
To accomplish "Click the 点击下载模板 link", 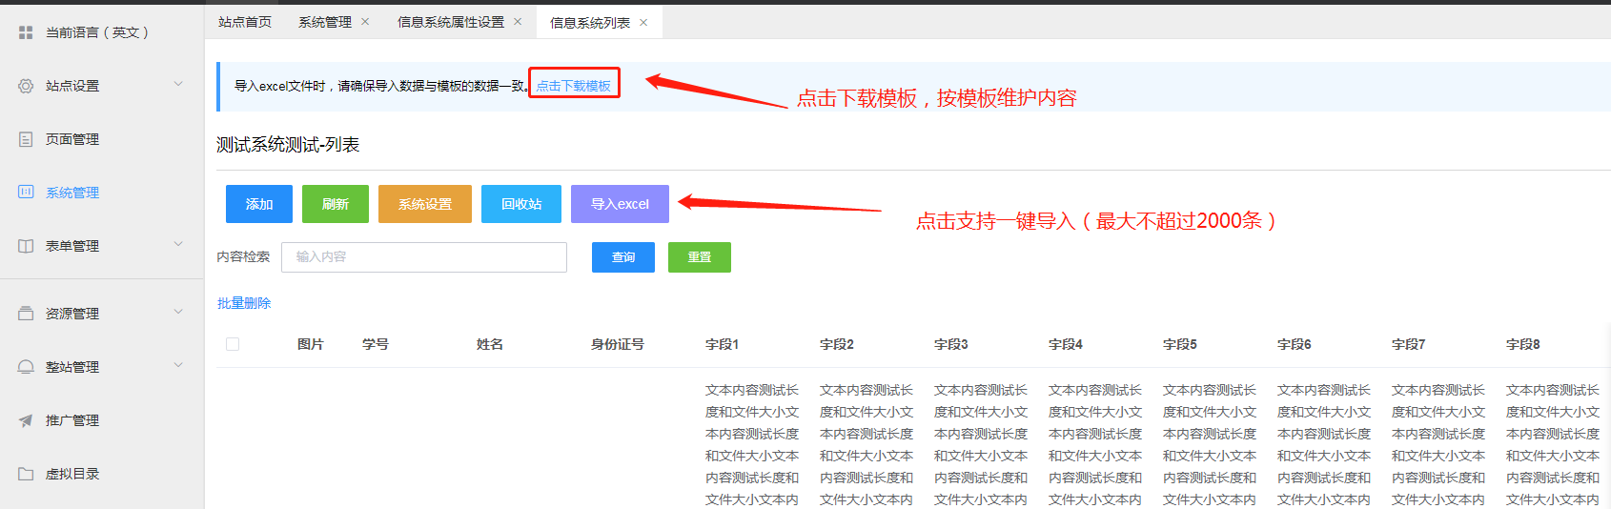I will (x=573, y=86).
